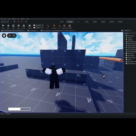Open the Window menu
The width and height of the screenshot is (136, 136).
pyautogui.click(x=22, y=19)
